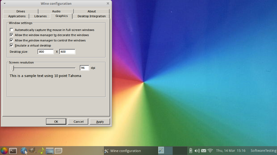Click the Wine configuration taskbar button

(131, 151)
